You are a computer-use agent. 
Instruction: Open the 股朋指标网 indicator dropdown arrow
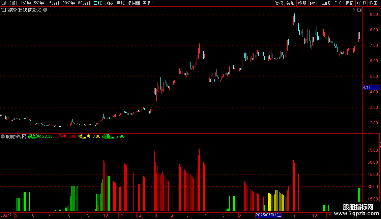(x=3, y=136)
